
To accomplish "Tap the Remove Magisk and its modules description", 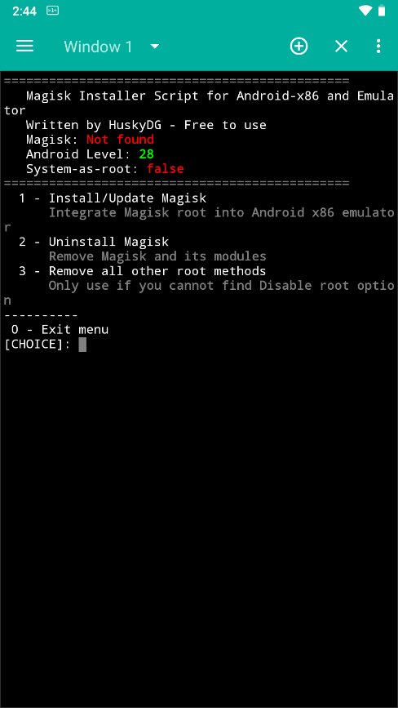I will pos(157,256).
